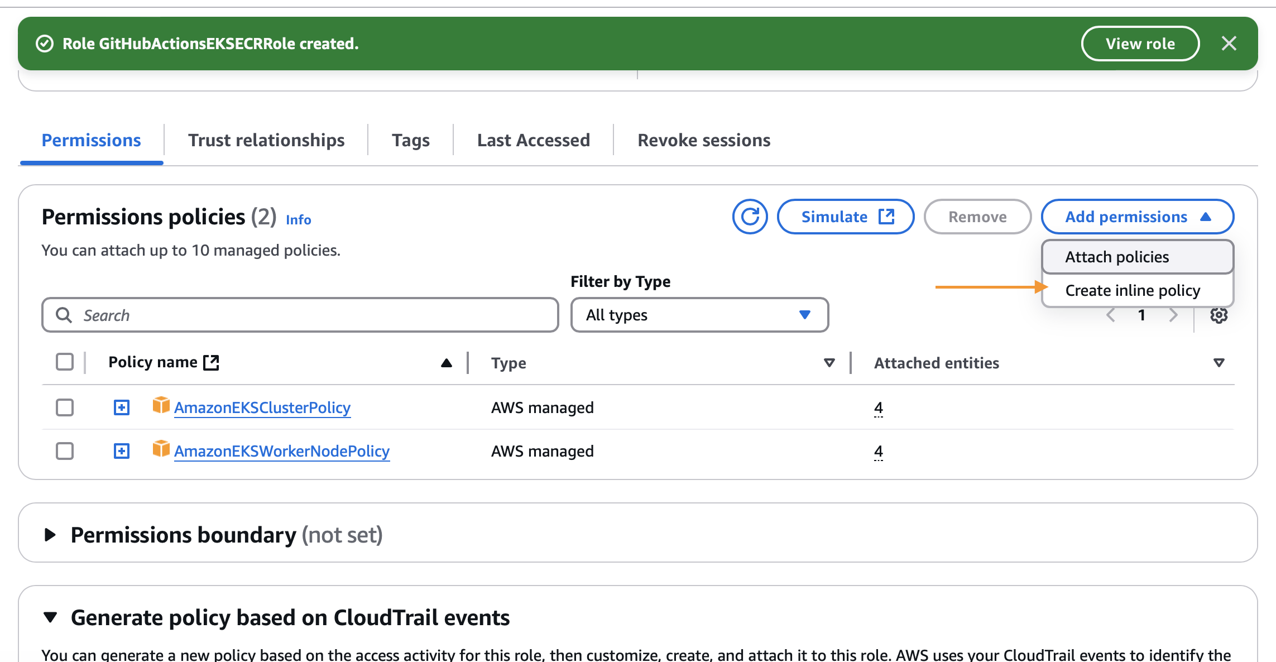This screenshot has width=1276, height=662.
Task: Check the AmazonEKSWorkerNodePolicy row checkbox
Action: (65, 451)
